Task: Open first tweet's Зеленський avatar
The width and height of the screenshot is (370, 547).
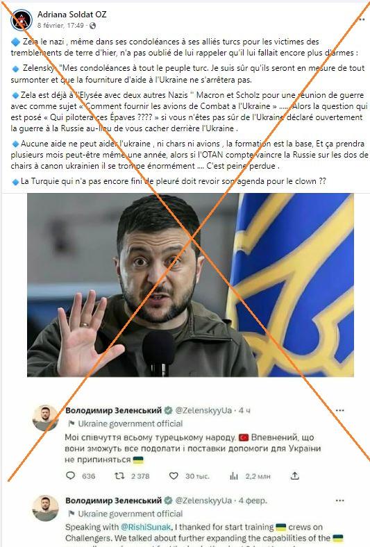Action: coord(45,418)
